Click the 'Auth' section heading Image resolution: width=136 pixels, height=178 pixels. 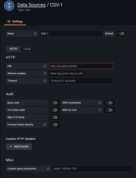tap(10, 94)
